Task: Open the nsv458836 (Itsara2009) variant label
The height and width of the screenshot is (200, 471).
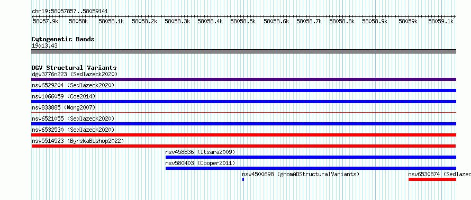Action: [x=201, y=152]
